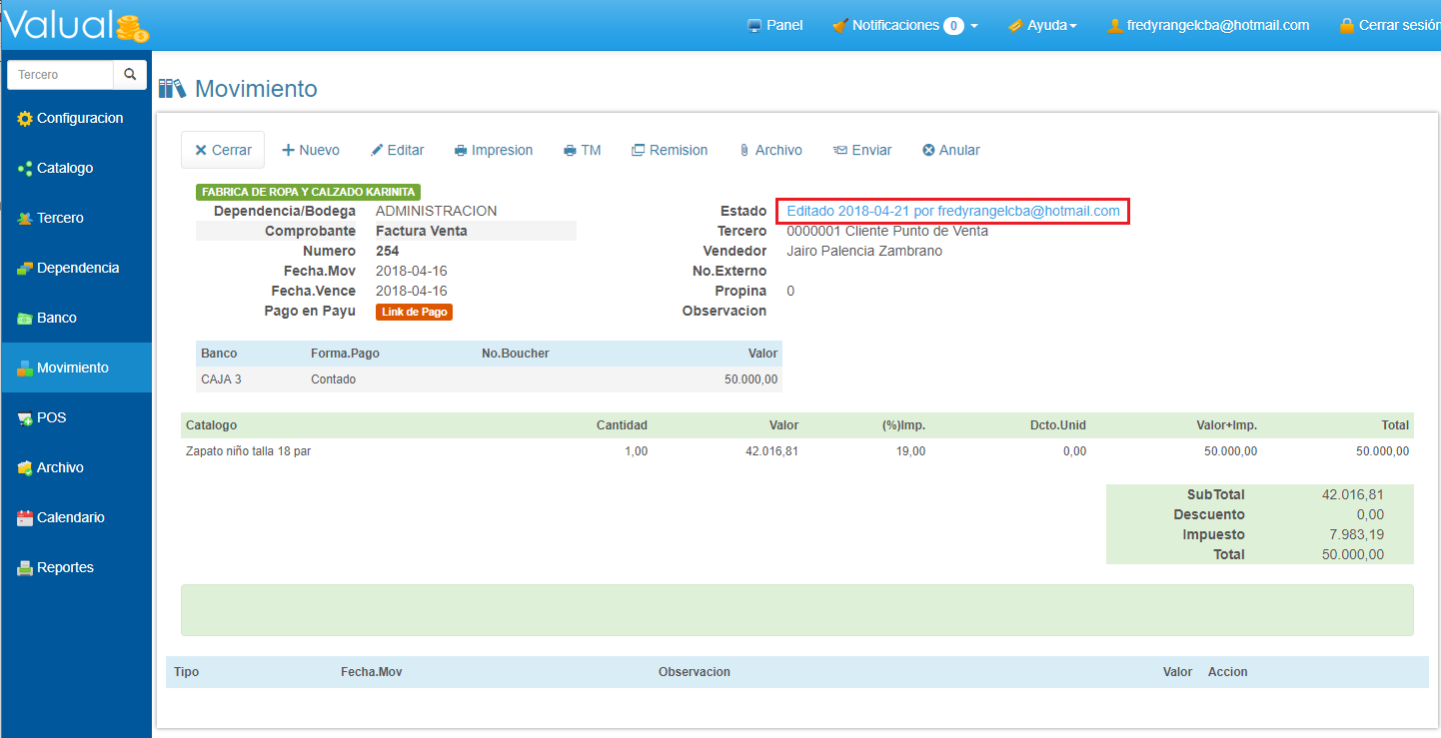Select Tercero in the sidebar menu
The width and height of the screenshot is (1441, 738).
coord(60,218)
